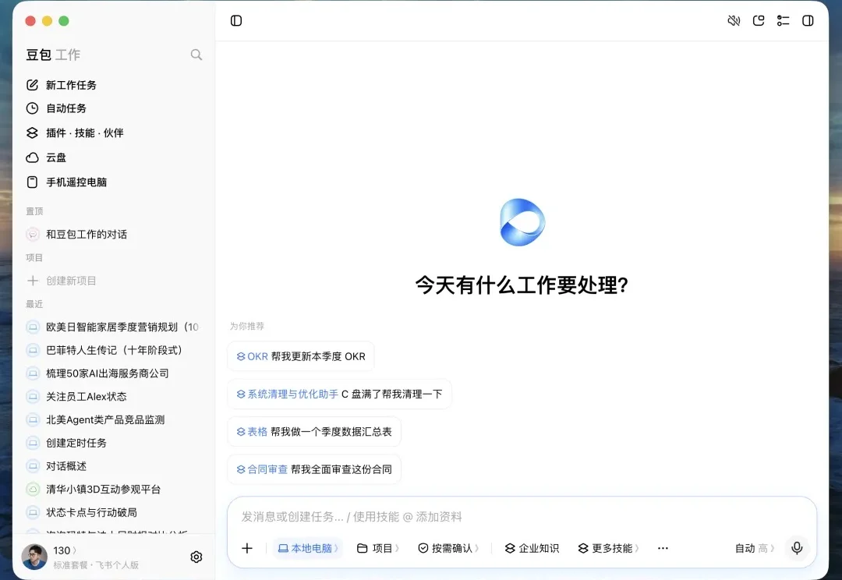Click 创建新项目
Viewport: 842px width, 580px height.
click(62, 281)
